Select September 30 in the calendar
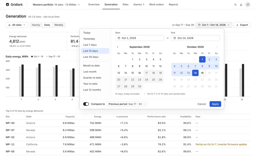Viewport: 256px width, 160px height. coord(139,86)
